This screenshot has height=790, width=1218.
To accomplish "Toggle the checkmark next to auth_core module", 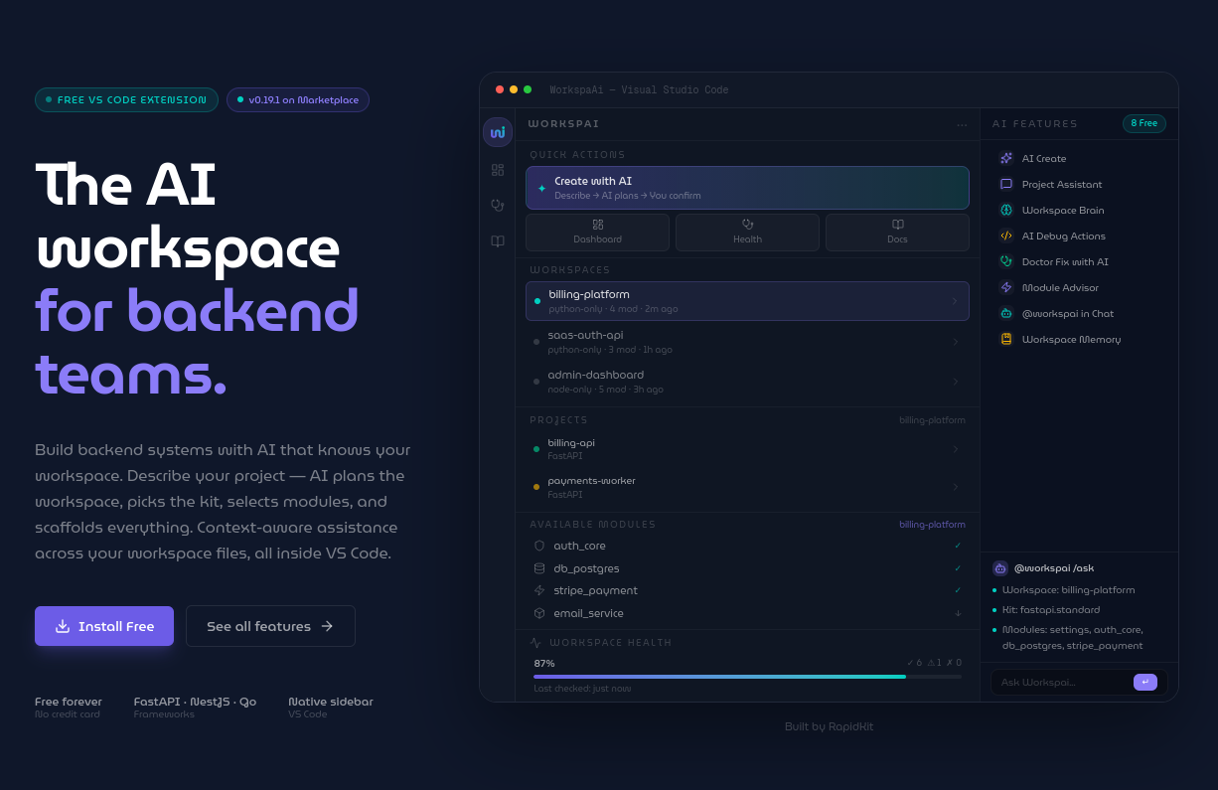I will (957, 546).
